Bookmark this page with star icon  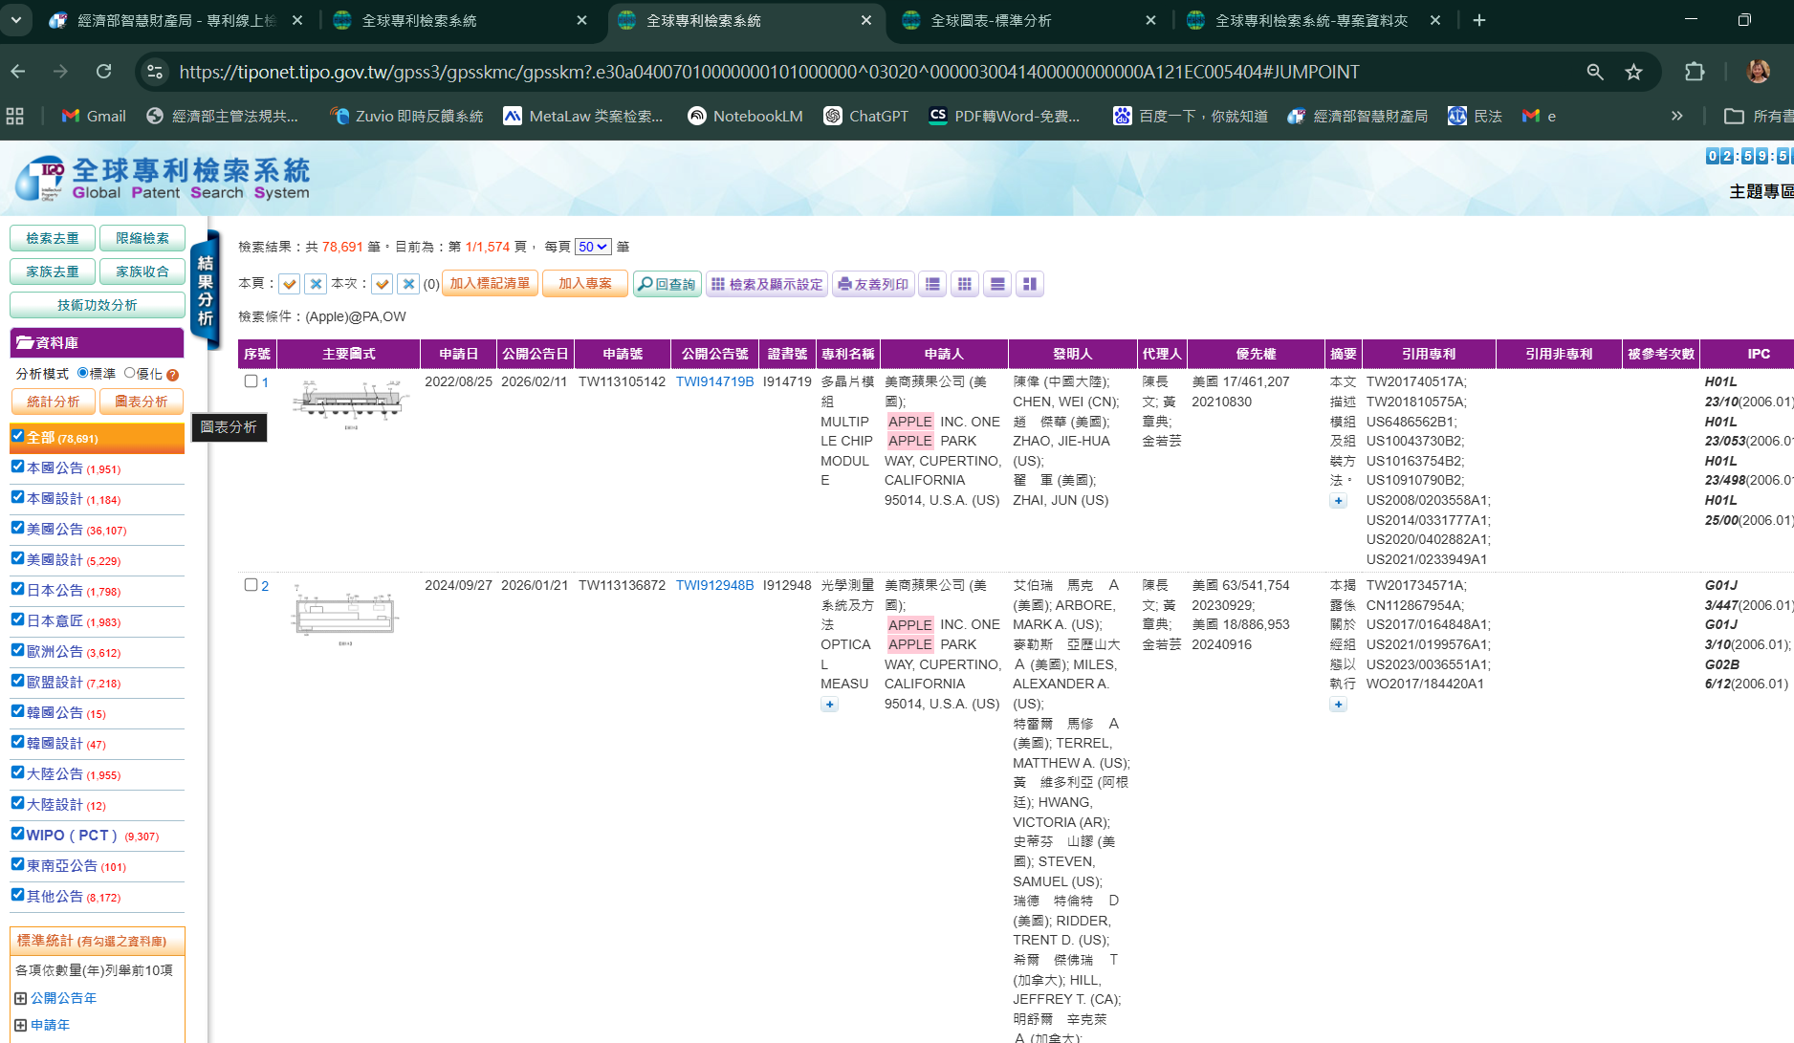1633,72
